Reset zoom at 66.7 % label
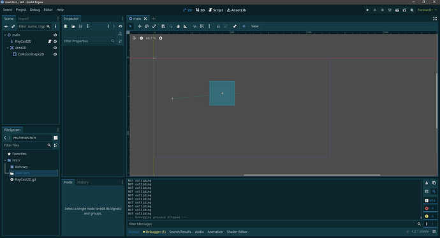The image size is (440, 238). (x=150, y=38)
